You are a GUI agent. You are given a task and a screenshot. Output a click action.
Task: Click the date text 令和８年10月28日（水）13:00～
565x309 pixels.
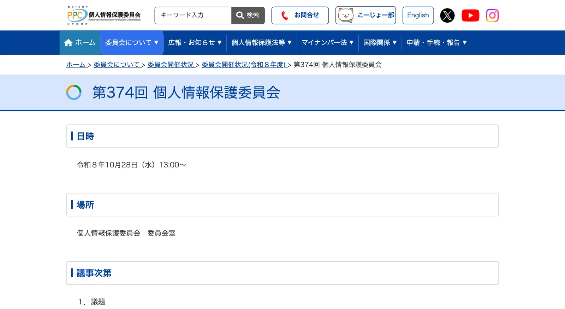coord(131,165)
